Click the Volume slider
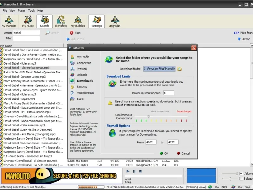 230,174
